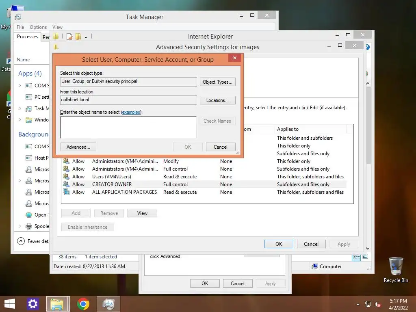Open PC settings gear on taskbar
The height and width of the screenshot is (312, 416).
point(33,304)
